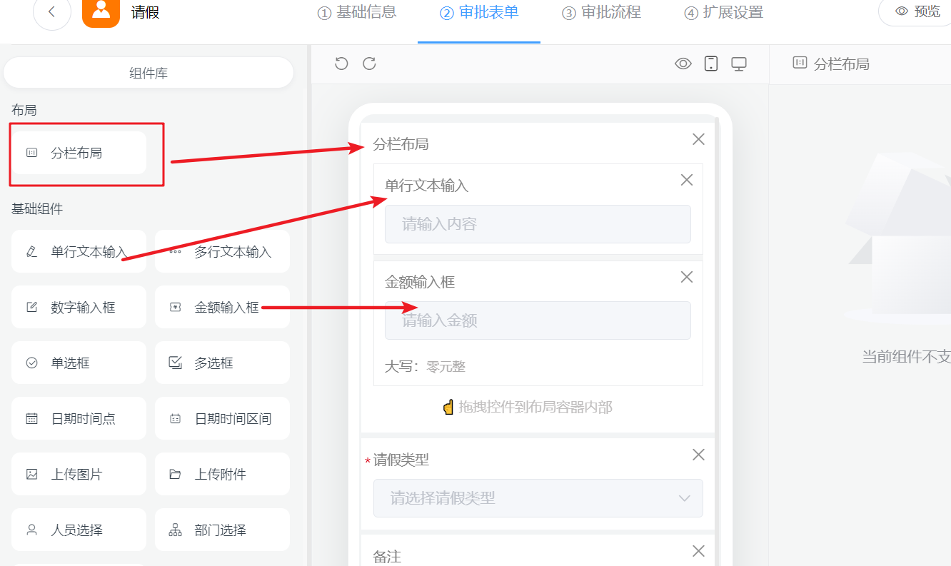The image size is (951, 566).
Task: Click the 组件库 header pill
Action: (x=149, y=73)
